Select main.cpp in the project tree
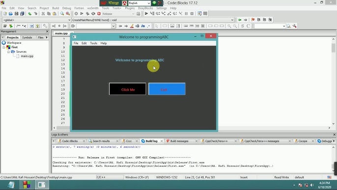Screen dimensions: 337x190 tap(27, 56)
